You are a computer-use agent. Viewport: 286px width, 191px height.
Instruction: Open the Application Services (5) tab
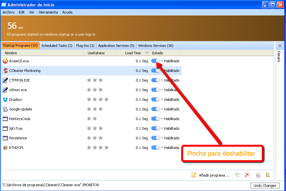click(x=116, y=46)
